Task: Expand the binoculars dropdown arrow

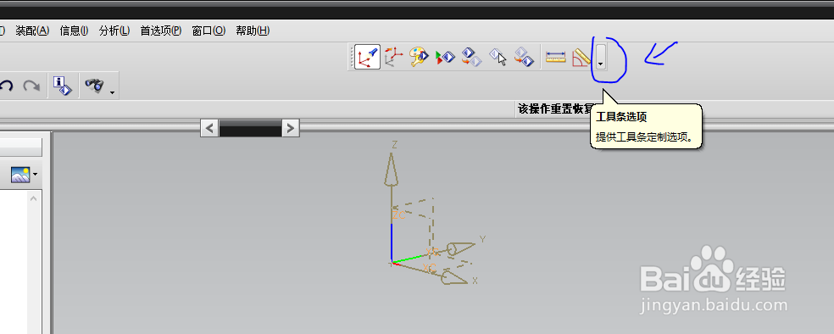Action: tap(112, 92)
